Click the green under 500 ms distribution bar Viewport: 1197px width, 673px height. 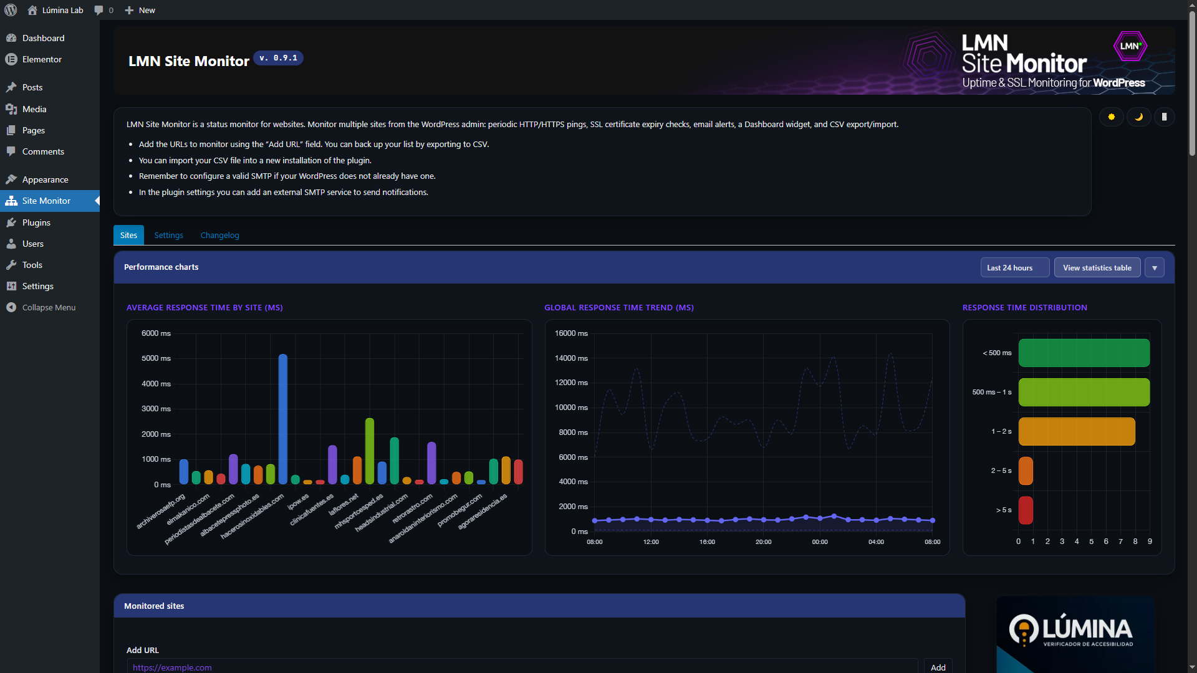tap(1084, 353)
